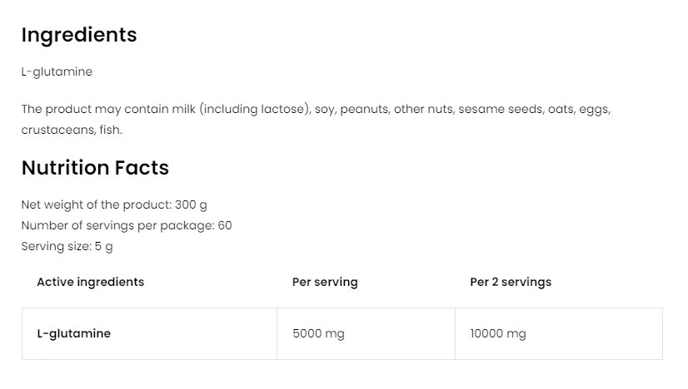Click L-glutamine text under Ingredients heading
The height and width of the screenshot is (389, 688).
tap(57, 71)
